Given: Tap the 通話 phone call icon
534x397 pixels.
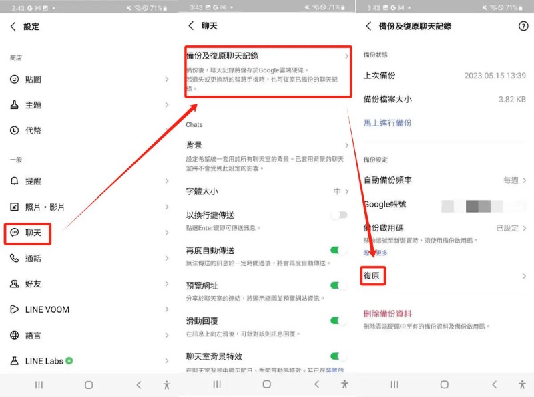Looking at the screenshot, I should (15, 258).
